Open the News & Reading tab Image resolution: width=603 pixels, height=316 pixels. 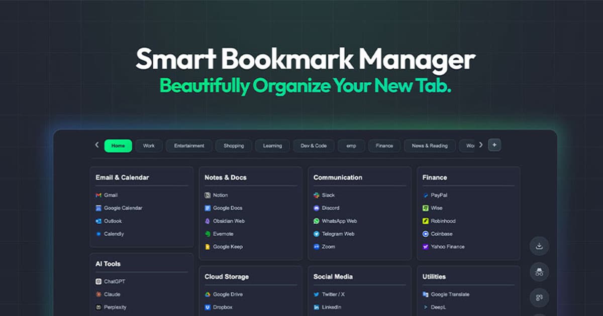click(x=430, y=146)
